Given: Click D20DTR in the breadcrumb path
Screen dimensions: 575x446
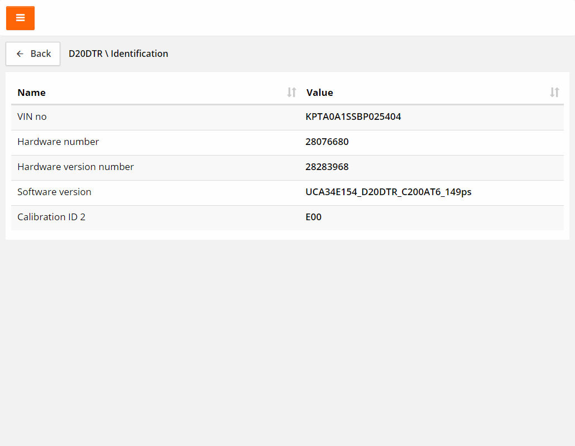Looking at the screenshot, I should (x=85, y=54).
